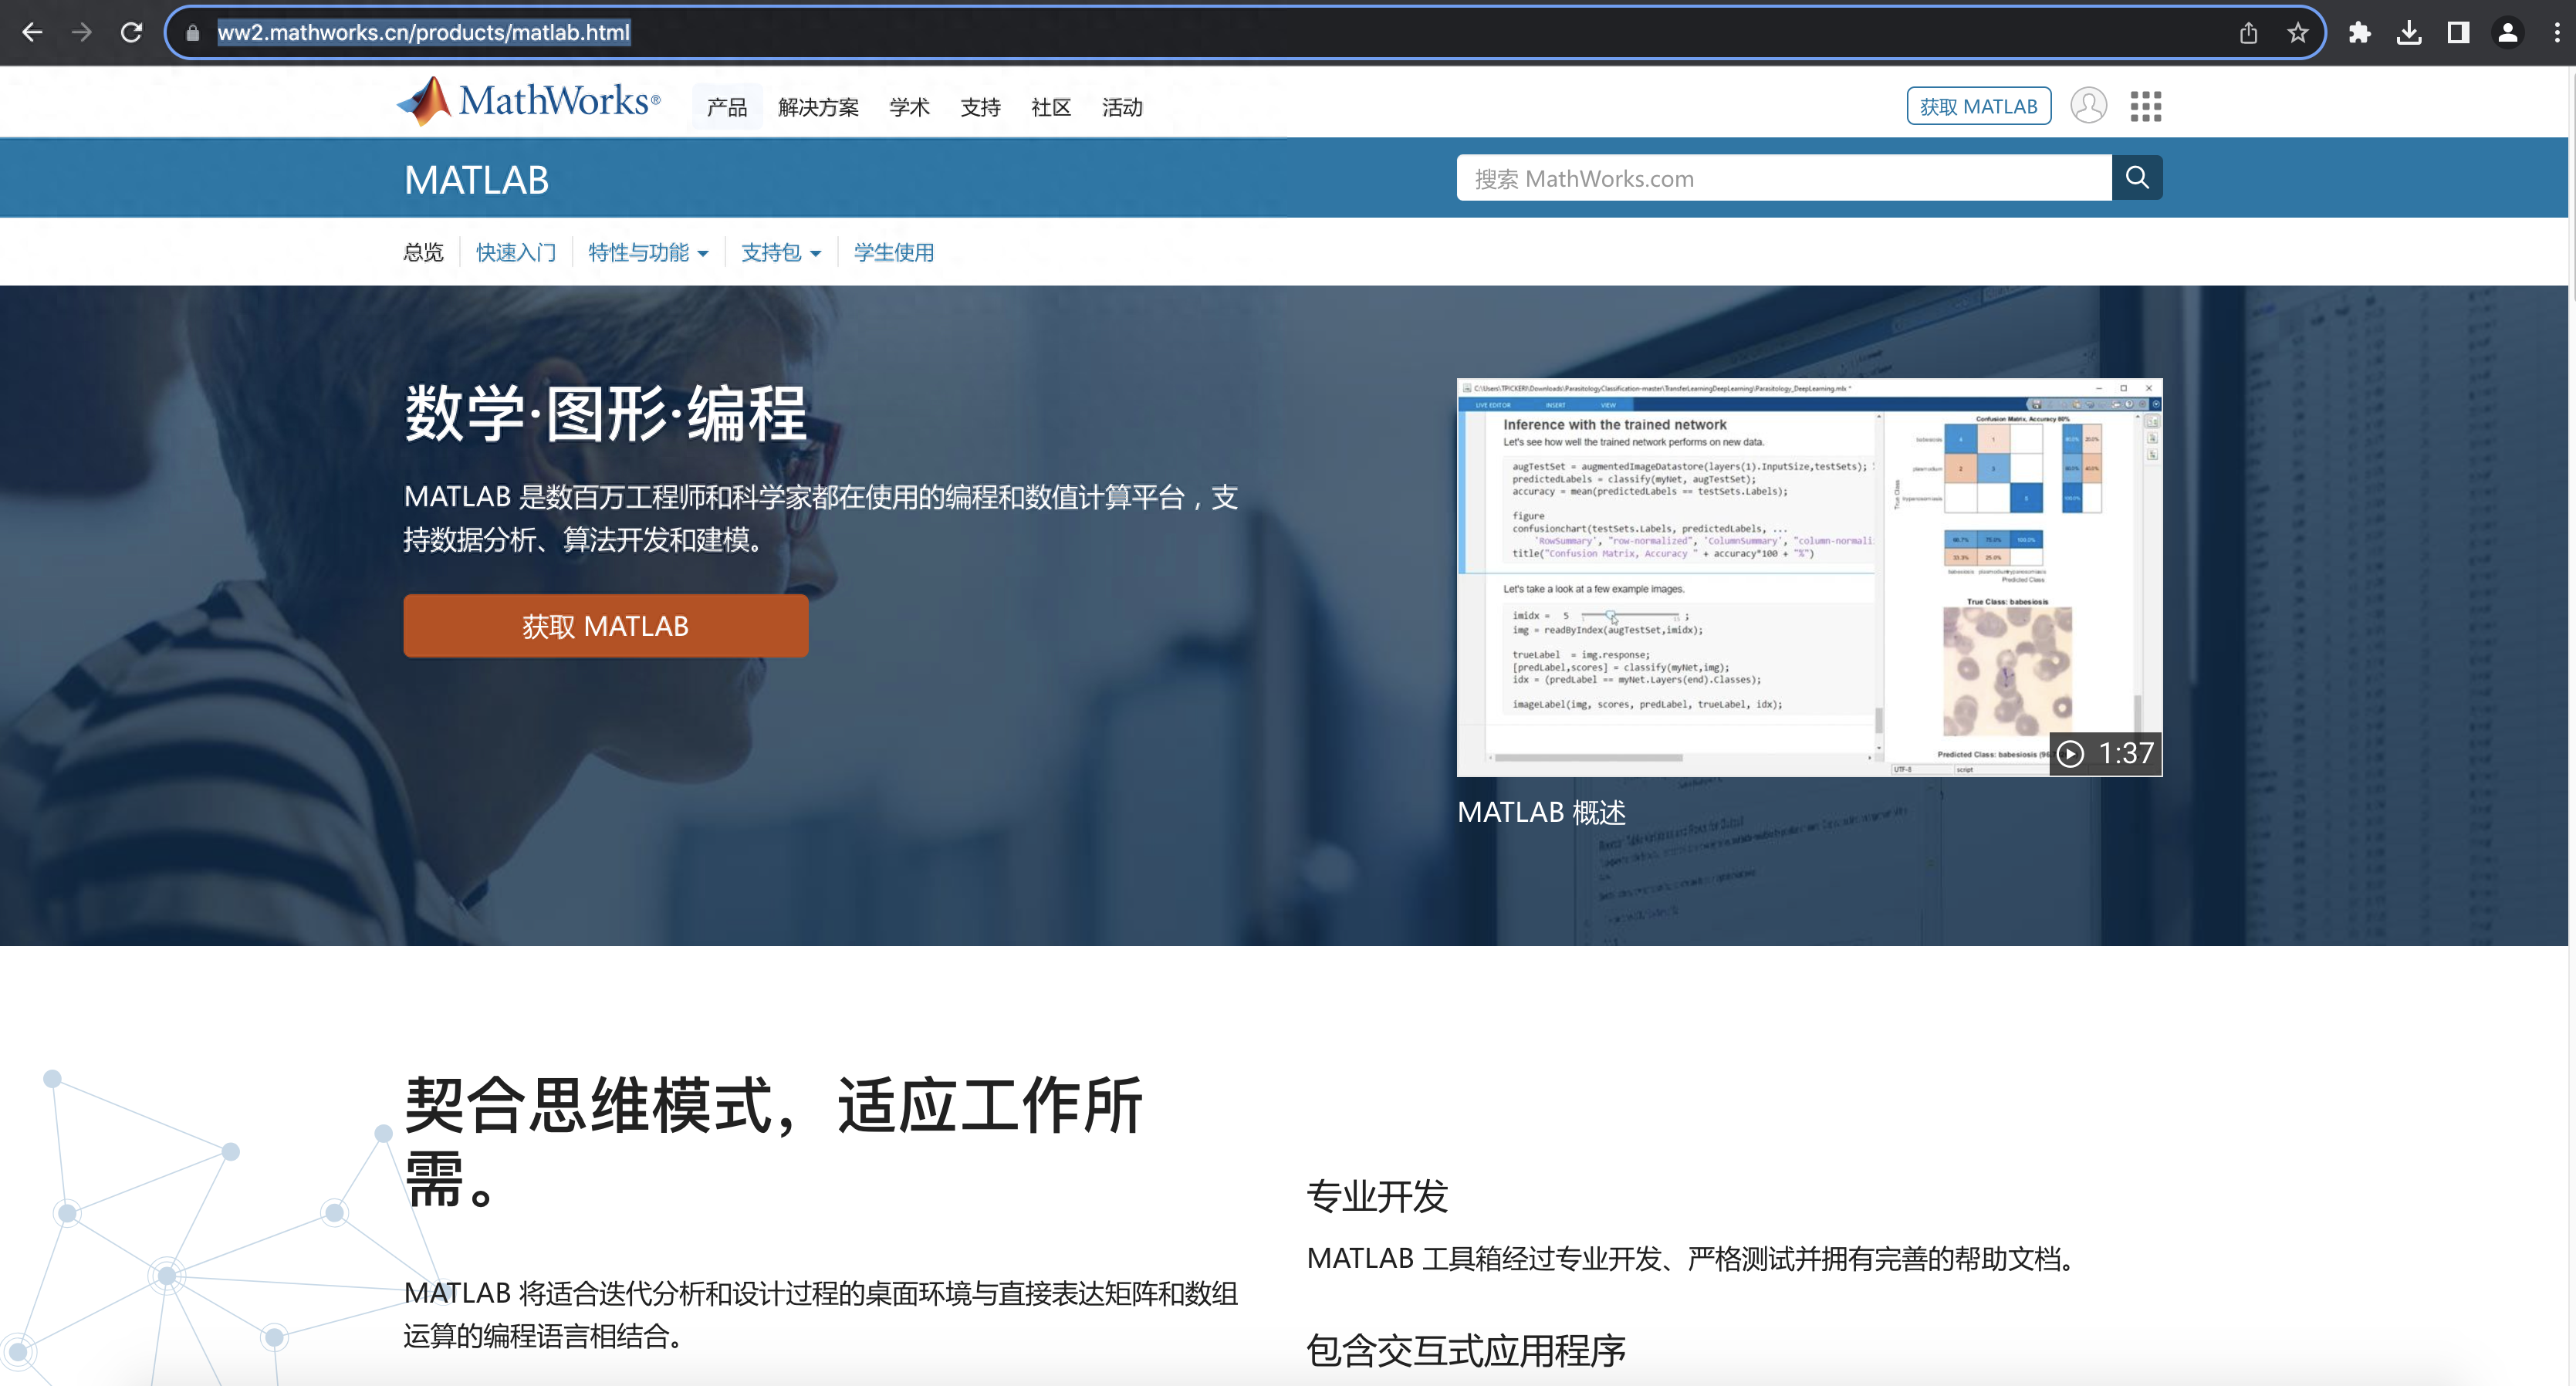Open the 学术 menu
This screenshot has height=1386, width=2576.
click(x=909, y=107)
